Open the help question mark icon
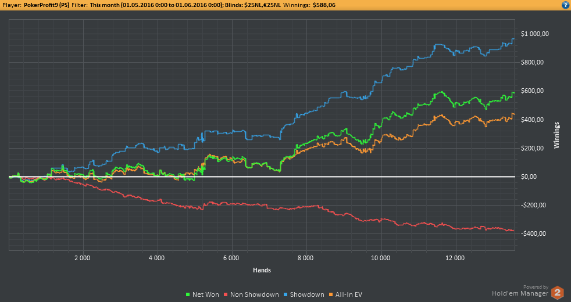This screenshot has height=302, width=571. pos(566,5)
